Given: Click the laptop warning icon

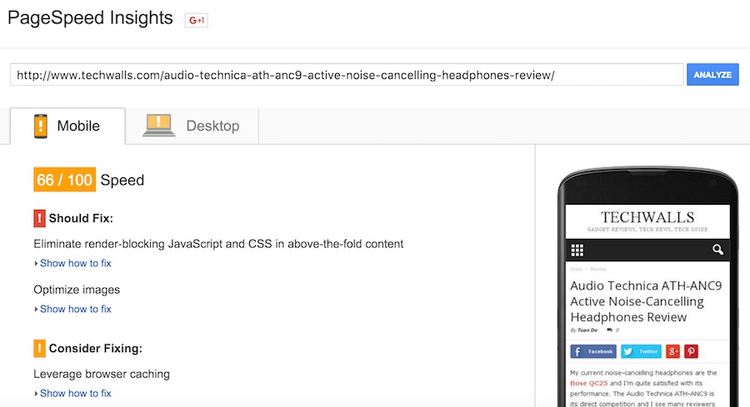Looking at the screenshot, I should pos(159,125).
